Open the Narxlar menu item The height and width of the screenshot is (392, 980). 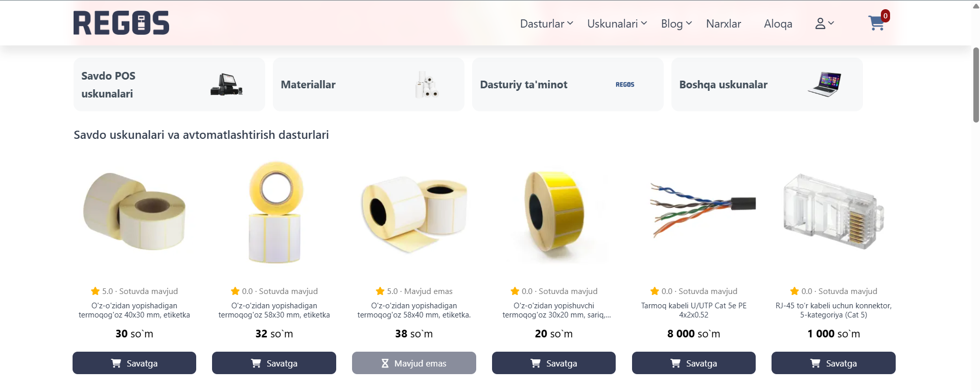coord(724,23)
